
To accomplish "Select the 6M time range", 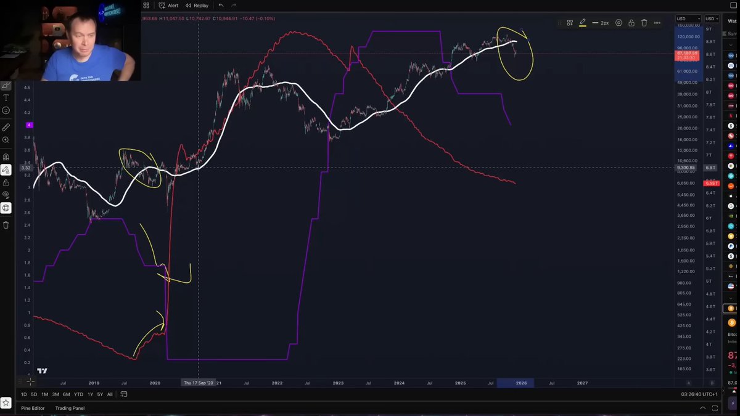I will (x=66, y=394).
